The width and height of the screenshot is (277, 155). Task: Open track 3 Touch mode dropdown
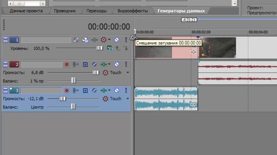click(x=128, y=99)
